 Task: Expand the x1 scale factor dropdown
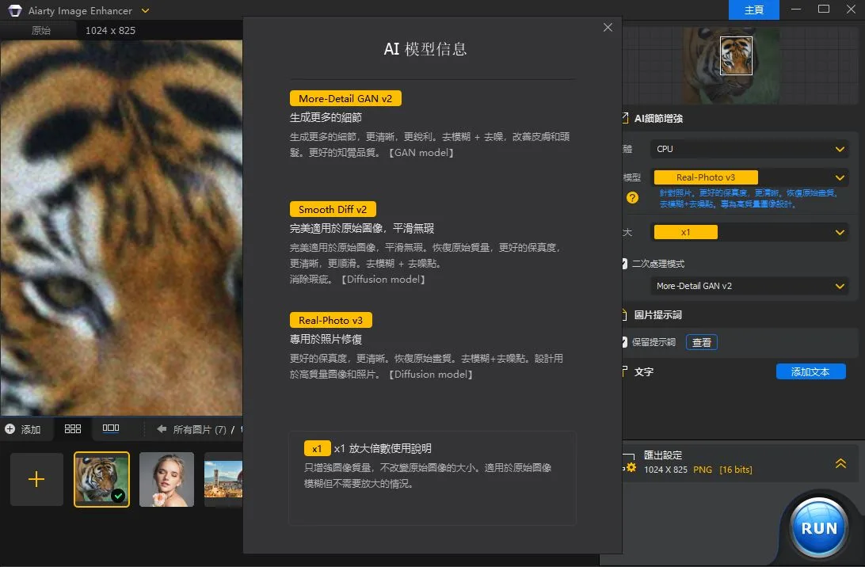pyautogui.click(x=749, y=232)
